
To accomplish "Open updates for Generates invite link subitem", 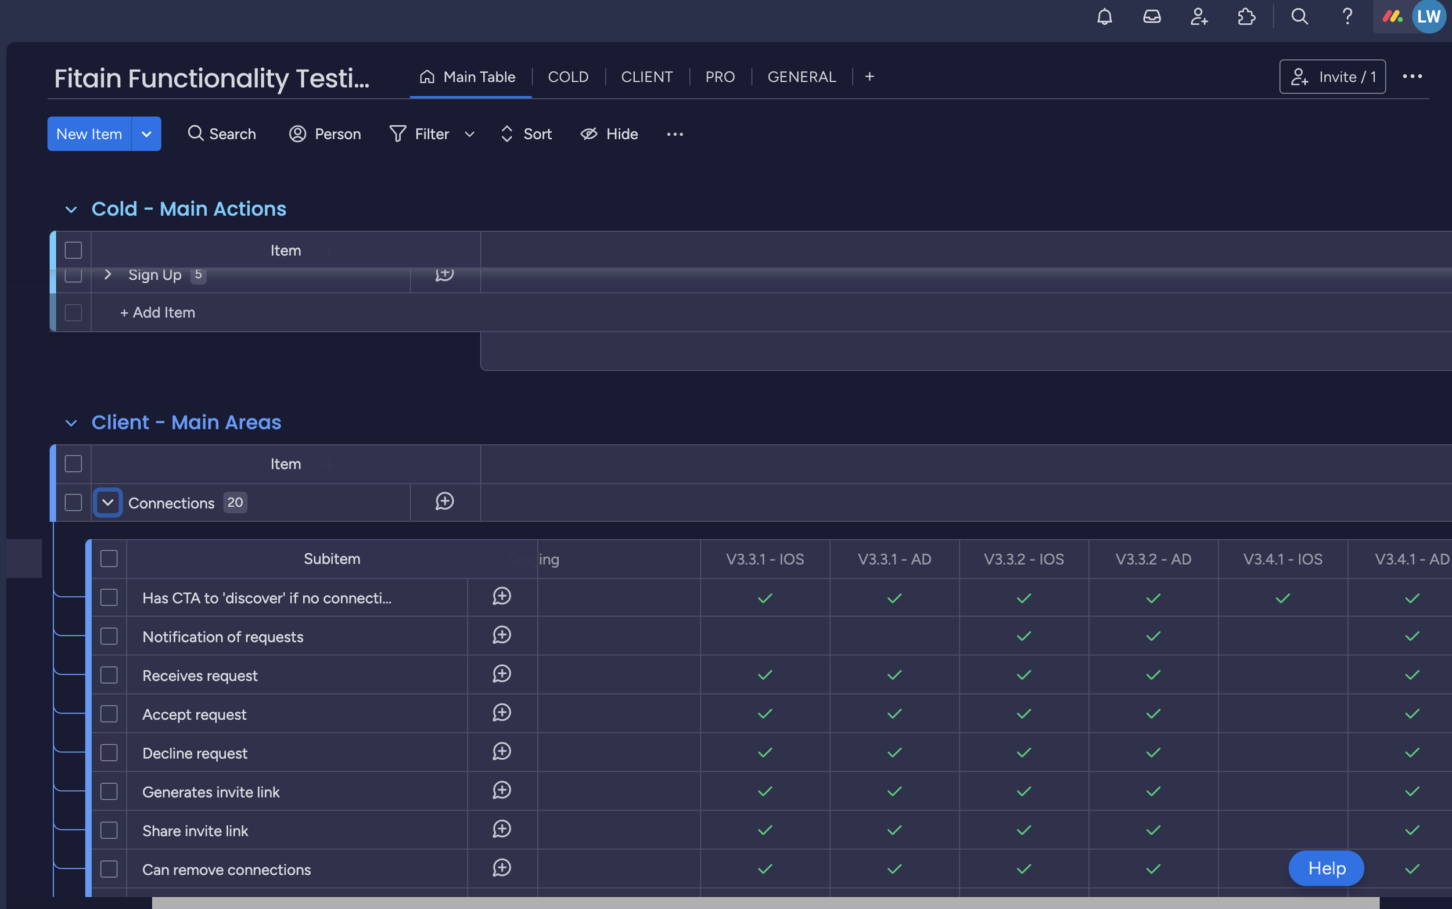I will click(502, 791).
